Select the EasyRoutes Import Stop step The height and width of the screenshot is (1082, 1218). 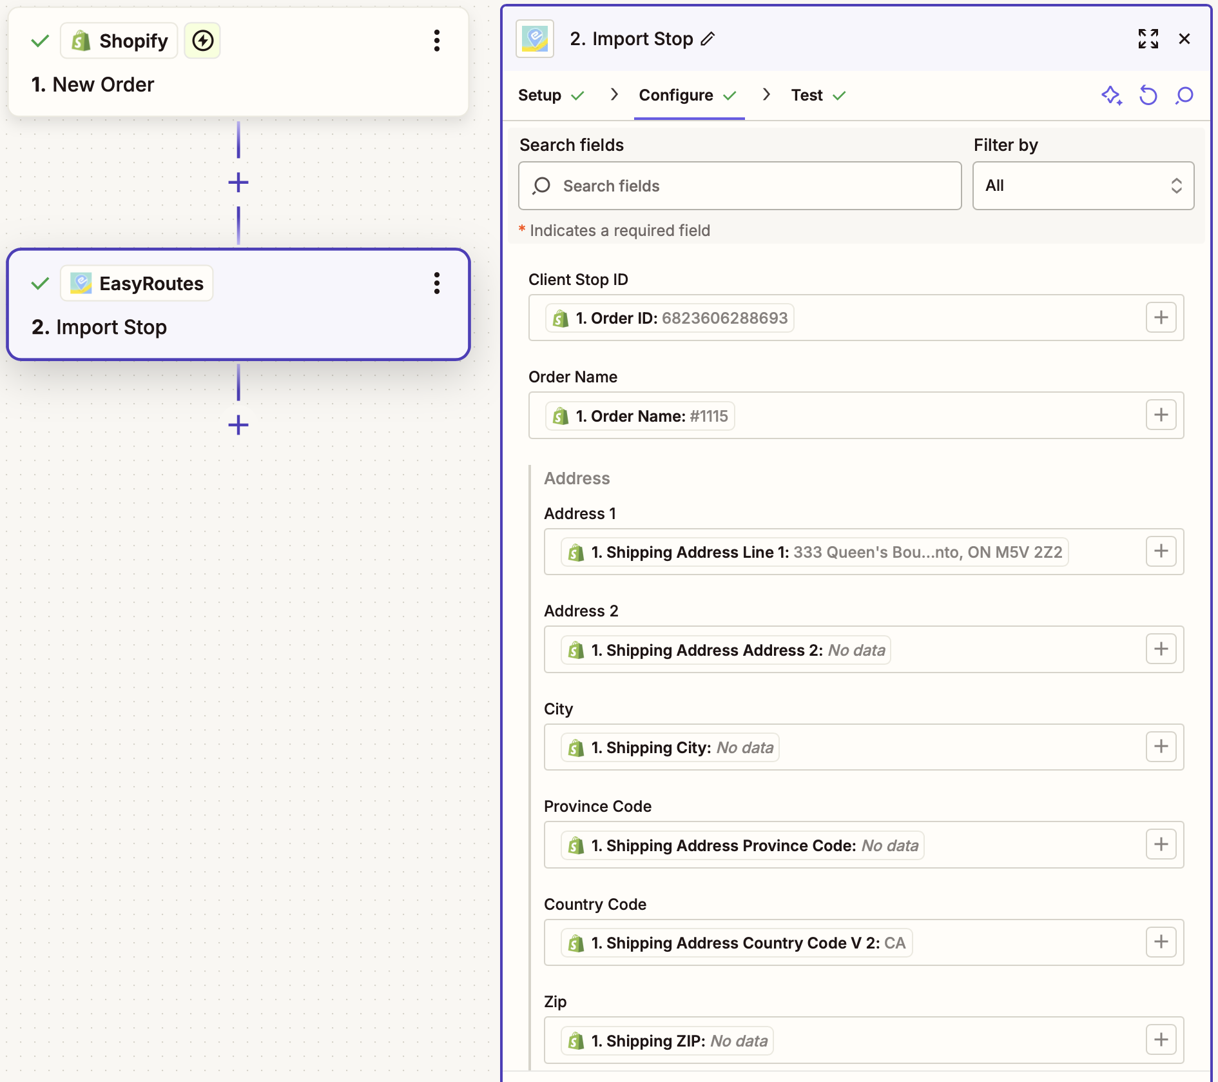(238, 304)
